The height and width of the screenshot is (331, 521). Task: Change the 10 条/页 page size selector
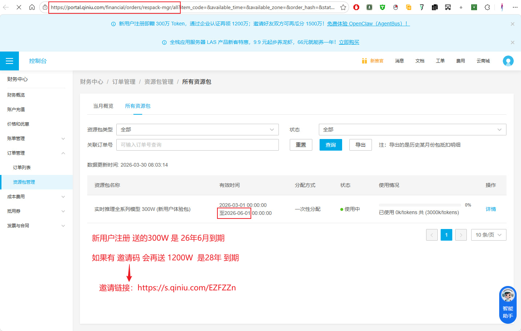point(488,235)
